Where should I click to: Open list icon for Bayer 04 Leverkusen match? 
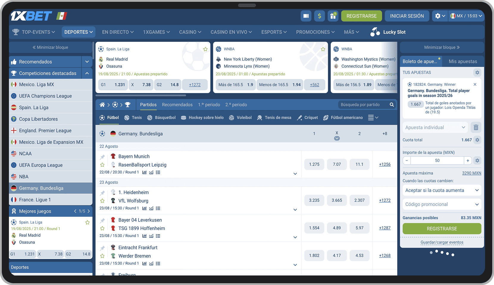[158, 236]
